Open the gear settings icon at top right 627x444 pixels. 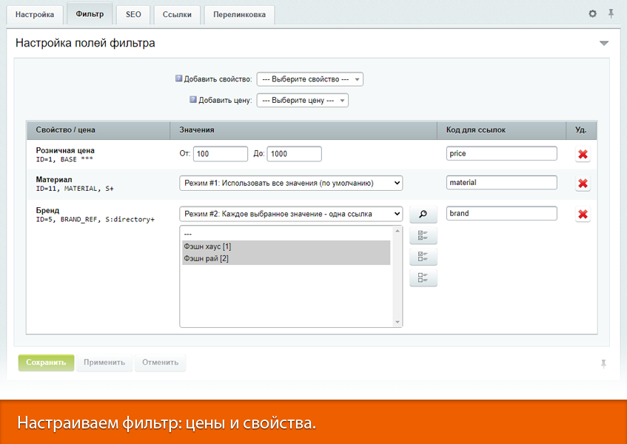click(592, 14)
